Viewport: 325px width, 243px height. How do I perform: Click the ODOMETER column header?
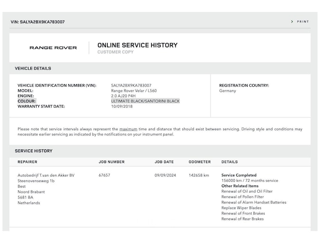200,162
